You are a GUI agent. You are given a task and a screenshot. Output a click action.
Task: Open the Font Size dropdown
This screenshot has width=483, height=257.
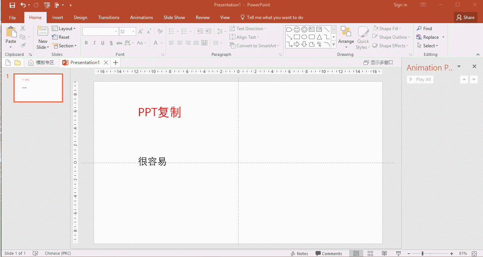tap(132, 31)
